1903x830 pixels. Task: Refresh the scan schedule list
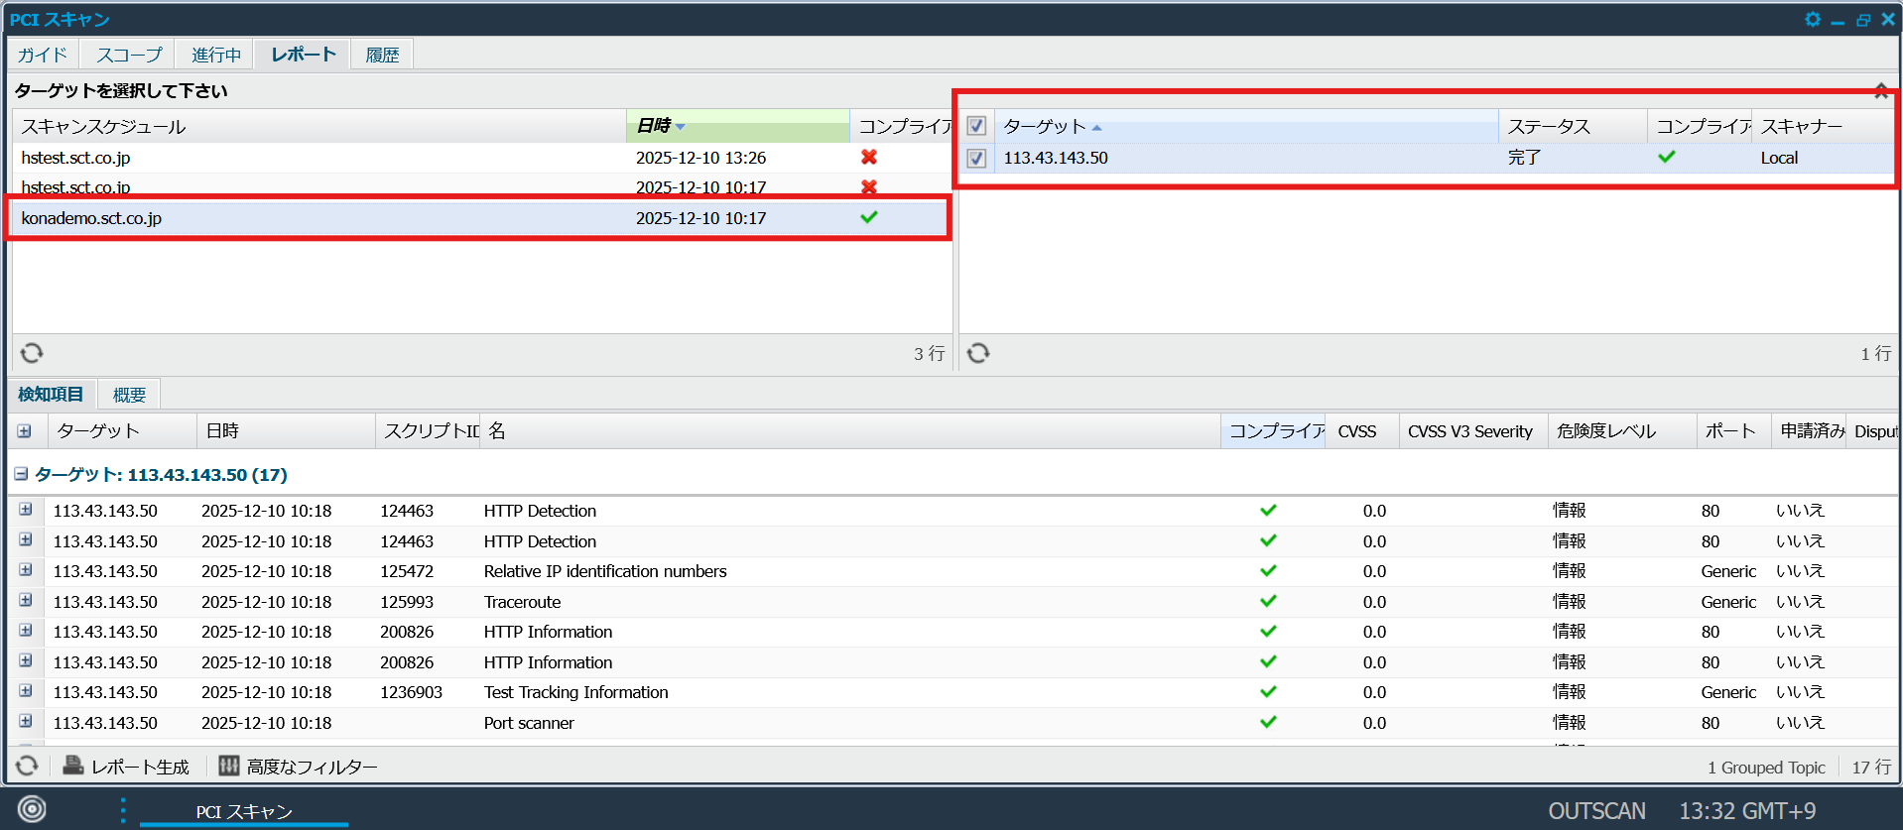[x=32, y=353]
